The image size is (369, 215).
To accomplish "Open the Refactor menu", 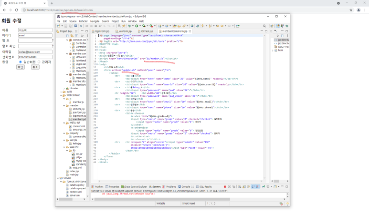I will [83, 21].
